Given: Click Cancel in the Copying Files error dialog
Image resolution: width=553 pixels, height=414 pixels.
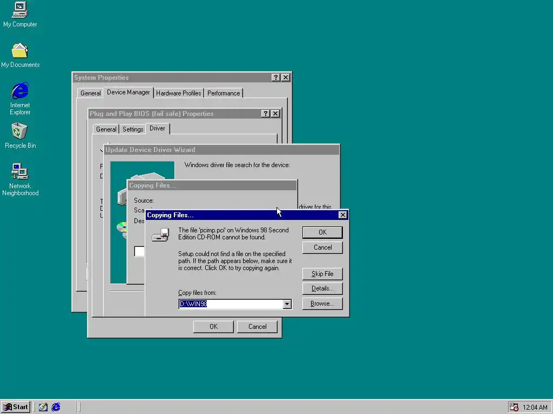Looking at the screenshot, I should point(322,247).
